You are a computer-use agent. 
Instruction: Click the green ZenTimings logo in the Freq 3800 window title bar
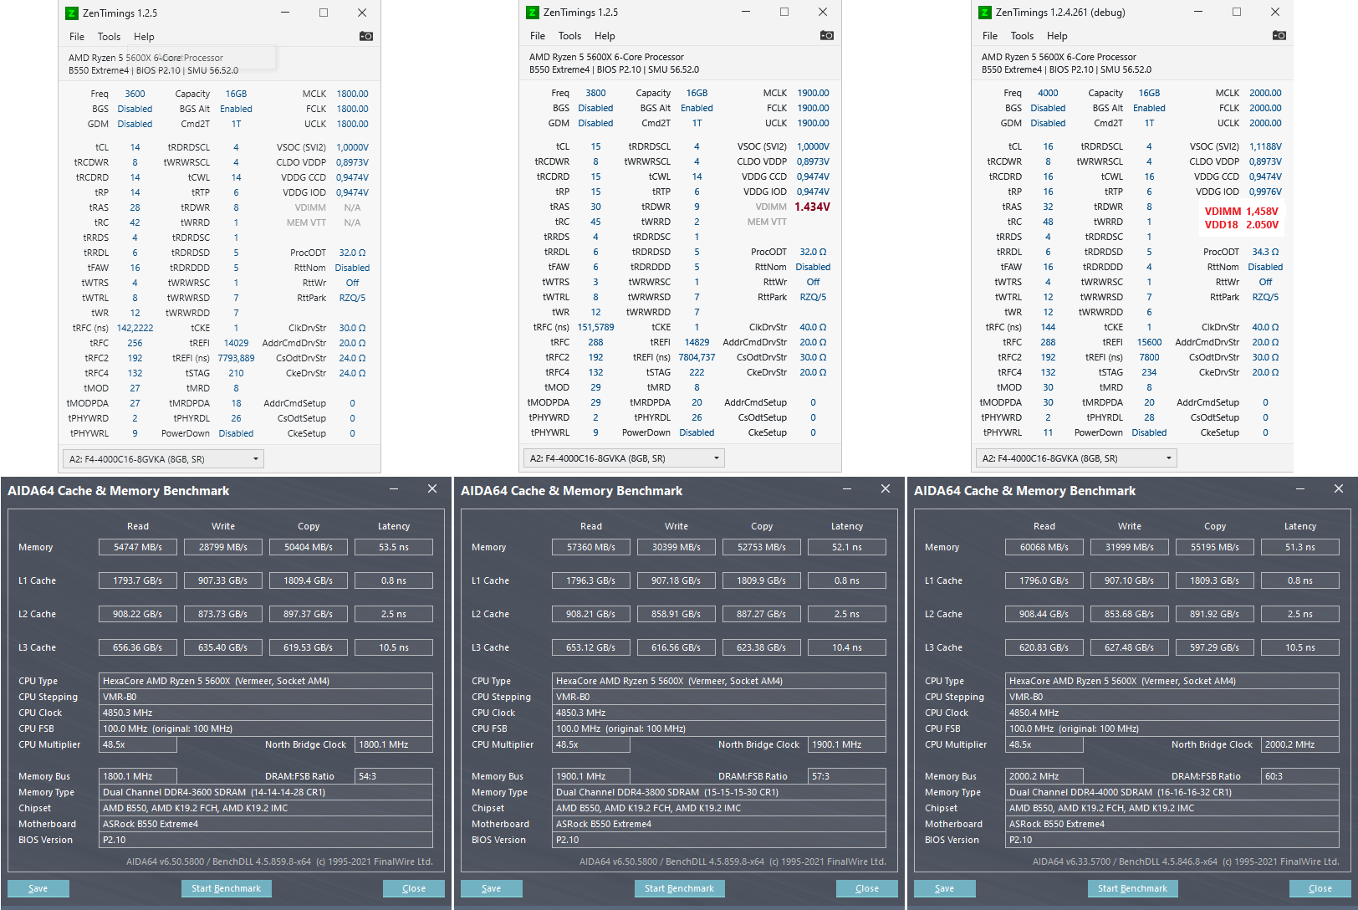[x=533, y=12]
